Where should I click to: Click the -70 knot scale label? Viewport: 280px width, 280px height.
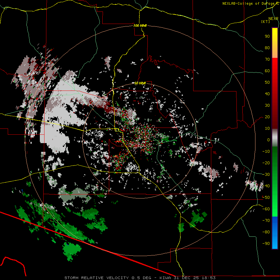(266, 221)
